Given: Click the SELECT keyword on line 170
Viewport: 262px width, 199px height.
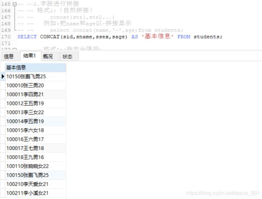Looking at the screenshot, I should [x=27, y=37].
